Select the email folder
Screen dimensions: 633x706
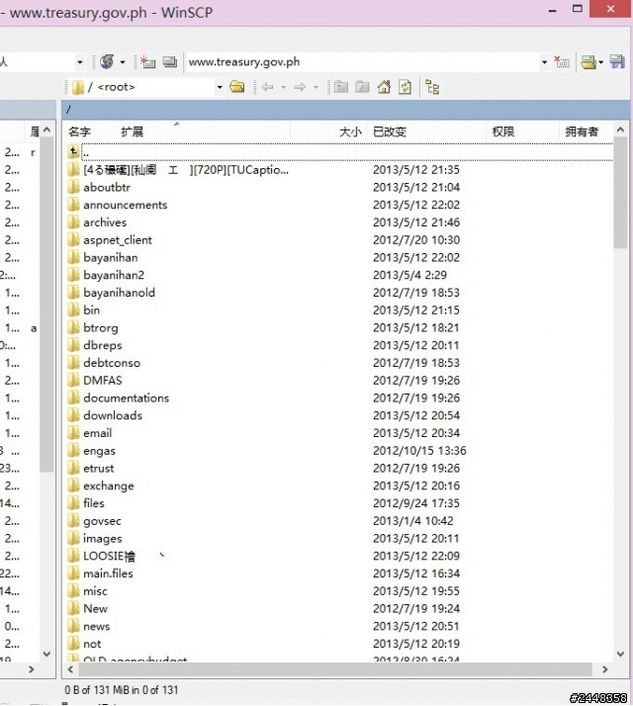(97, 433)
